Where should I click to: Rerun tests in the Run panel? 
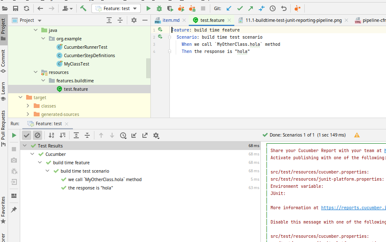(x=14, y=135)
